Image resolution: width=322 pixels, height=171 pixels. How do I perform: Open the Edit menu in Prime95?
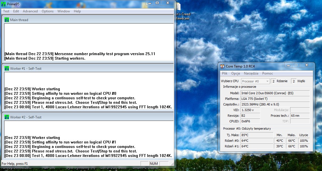(x=16, y=11)
